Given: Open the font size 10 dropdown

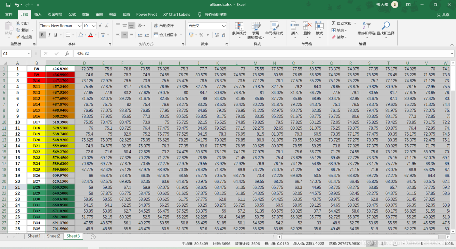Looking at the screenshot, I should click(x=94, y=26).
